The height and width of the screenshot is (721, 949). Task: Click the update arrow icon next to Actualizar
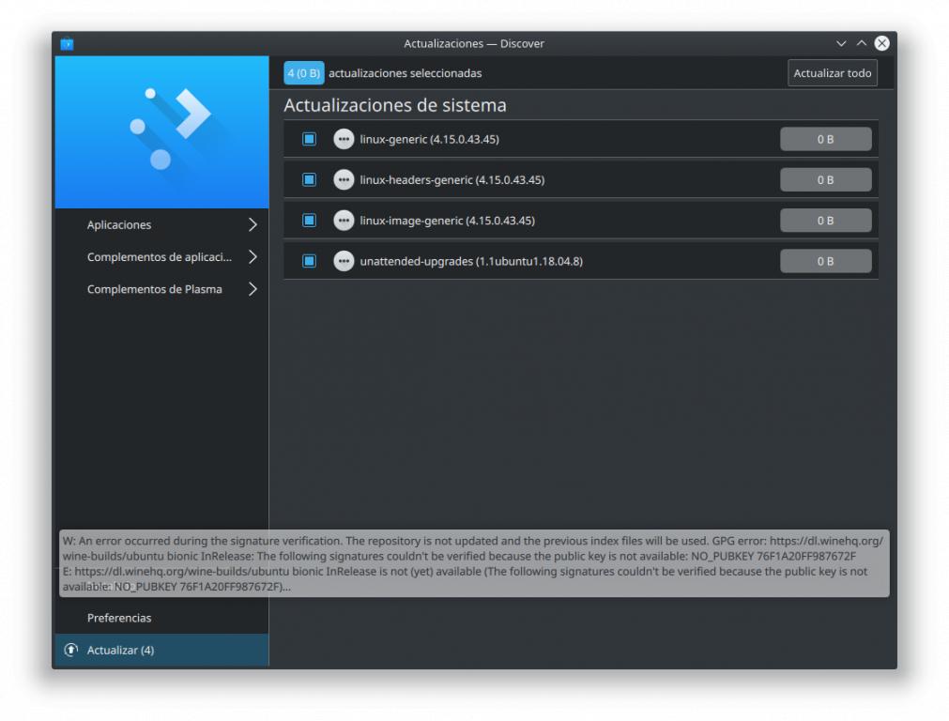point(71,650)
